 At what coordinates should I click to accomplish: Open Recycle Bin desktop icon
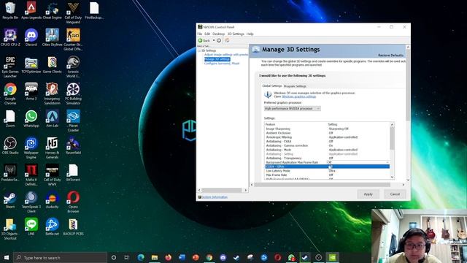point(10,10)
